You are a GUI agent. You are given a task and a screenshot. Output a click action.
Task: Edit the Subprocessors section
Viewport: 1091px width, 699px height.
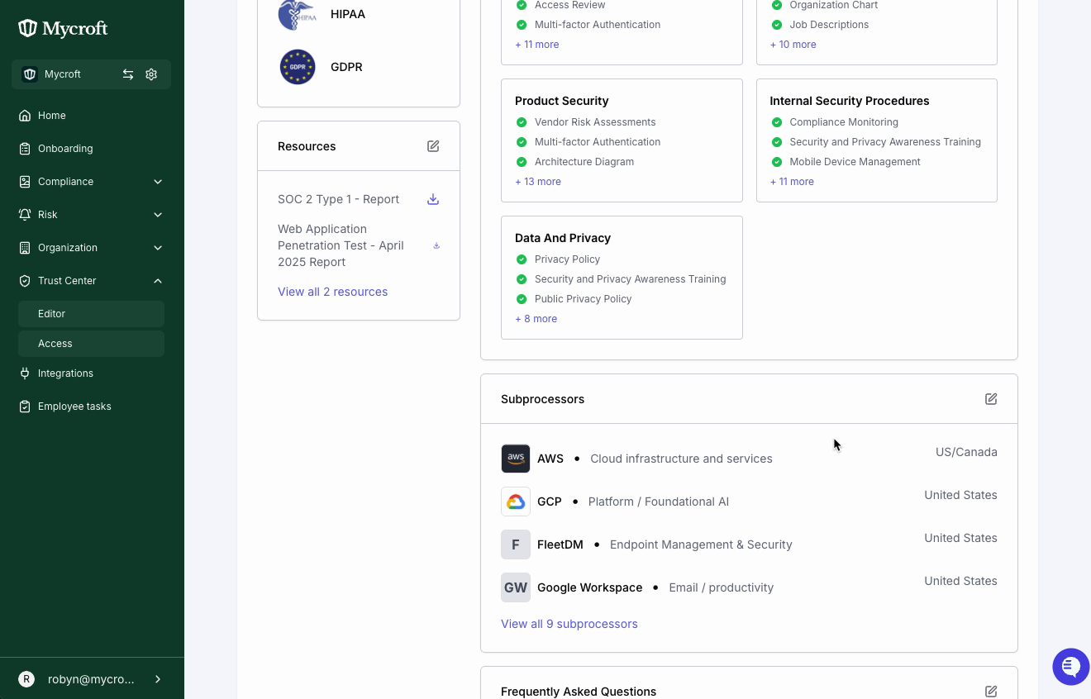pyautogui.click(x=991, y=399)
